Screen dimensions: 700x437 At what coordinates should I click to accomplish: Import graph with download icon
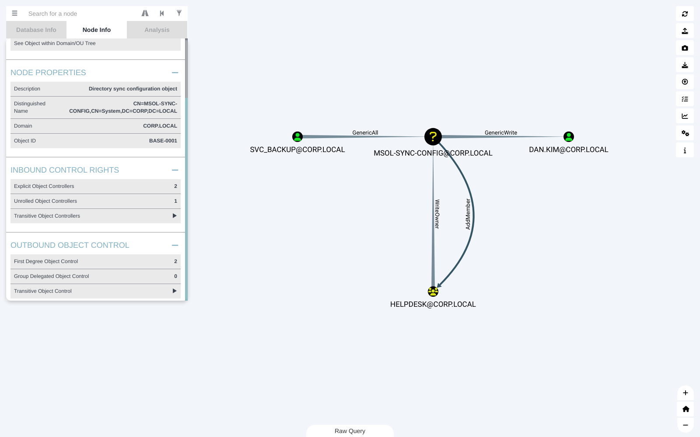(x=685, y=65)
